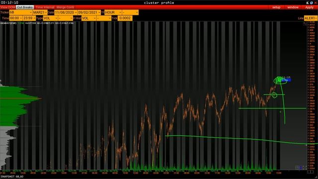This screenshot has height=179, width=318.
Task: Open the end date 09/02/2021 dropdown
Action: click(89, 12)
